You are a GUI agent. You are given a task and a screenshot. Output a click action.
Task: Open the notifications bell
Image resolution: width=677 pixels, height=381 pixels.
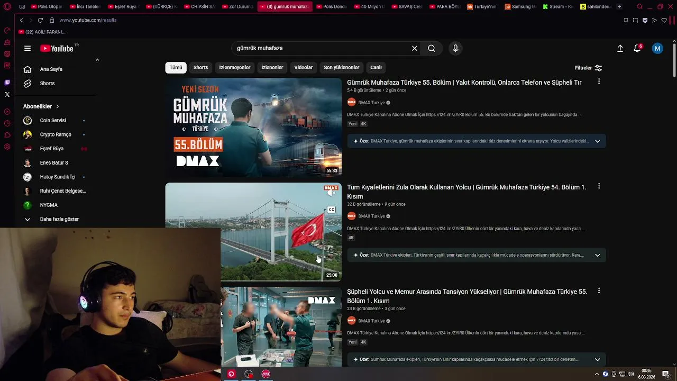638,48
